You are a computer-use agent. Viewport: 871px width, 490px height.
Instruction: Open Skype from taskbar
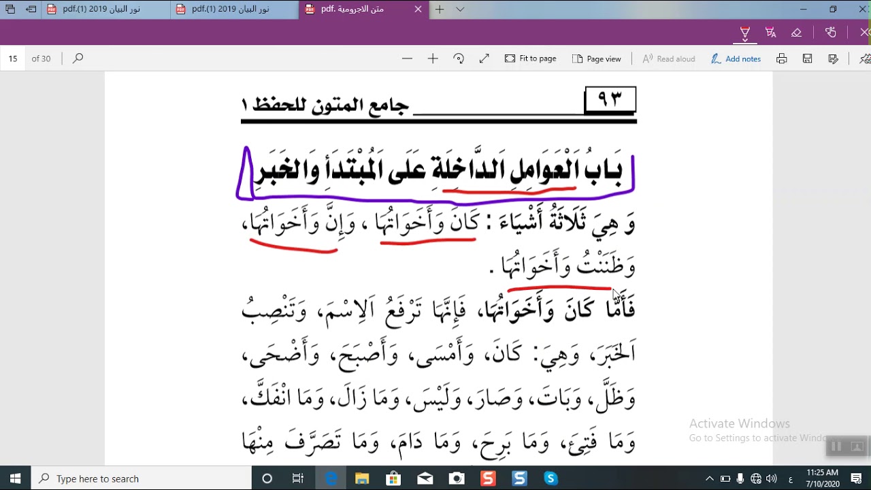click(x=551, y=478)
